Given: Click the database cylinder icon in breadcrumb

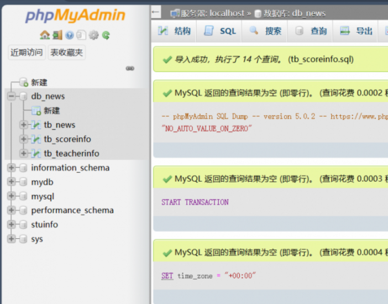Looking at the screenshot, I should pos(258,13).
